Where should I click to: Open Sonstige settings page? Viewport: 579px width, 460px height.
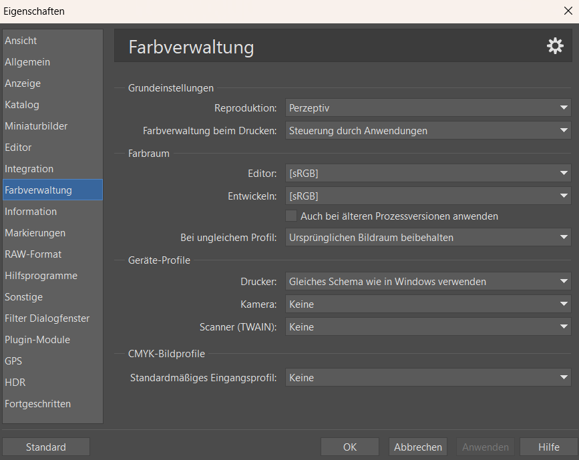[53, 297]
